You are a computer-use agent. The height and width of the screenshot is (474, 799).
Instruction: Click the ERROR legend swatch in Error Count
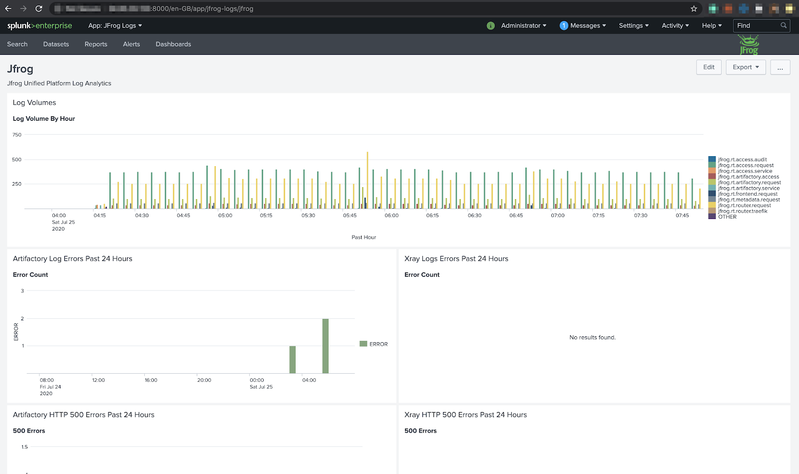pyautogui.click(x=364, y=344)
